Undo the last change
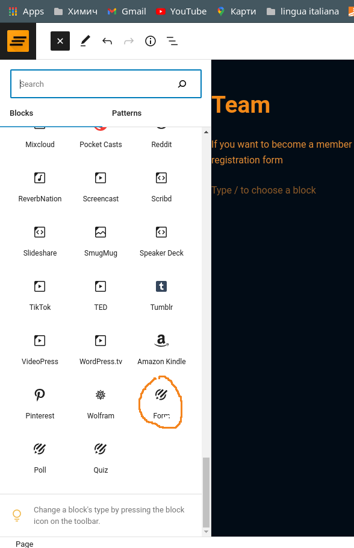This screenshot has height=548, width=354. [x=107, y=41]
